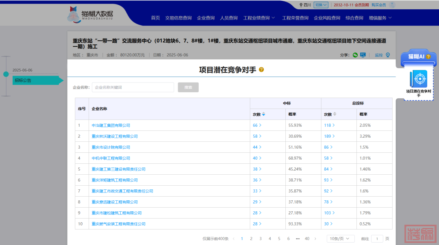Screen dimensions: 439x245
Task: Open company 中冶建工集团有限公司
Action: [111, 126]
